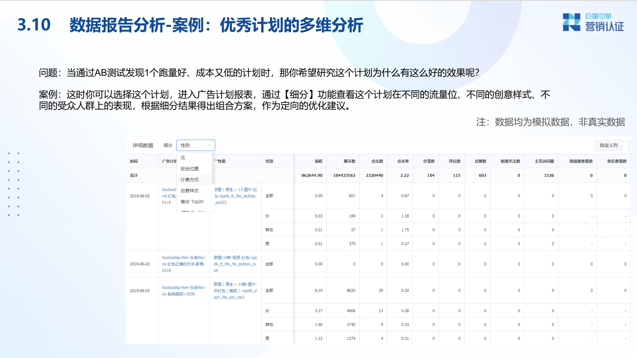Sort by 点击率 column header
Screen dimensions: 637x358
pyautogui.click(x=403, y=161)
